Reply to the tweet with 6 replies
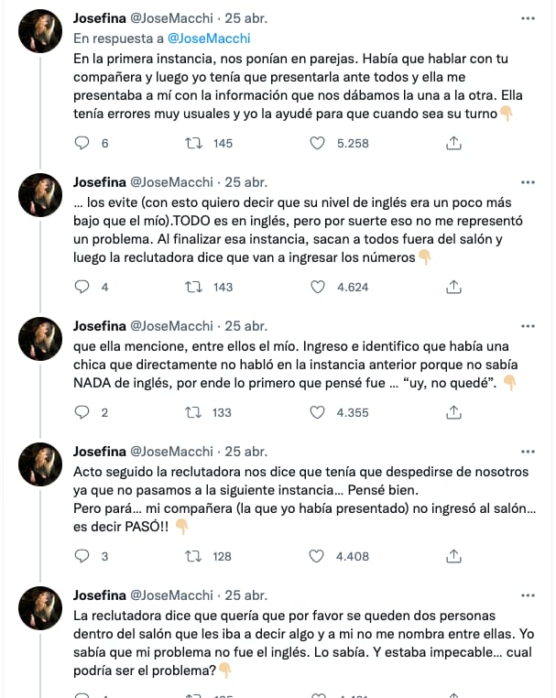This screenshot has width=556, height=698. 82,143
